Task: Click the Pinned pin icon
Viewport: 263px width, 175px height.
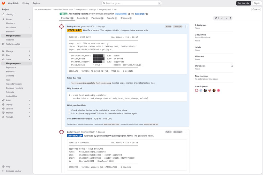Action: 3,19
